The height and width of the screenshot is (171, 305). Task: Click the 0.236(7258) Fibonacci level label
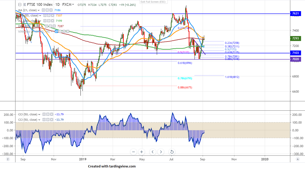pyautogui.click(x=232, y=43)
